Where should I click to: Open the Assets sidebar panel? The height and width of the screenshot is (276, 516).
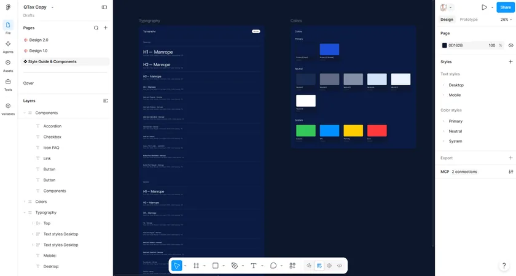(8, 66)
